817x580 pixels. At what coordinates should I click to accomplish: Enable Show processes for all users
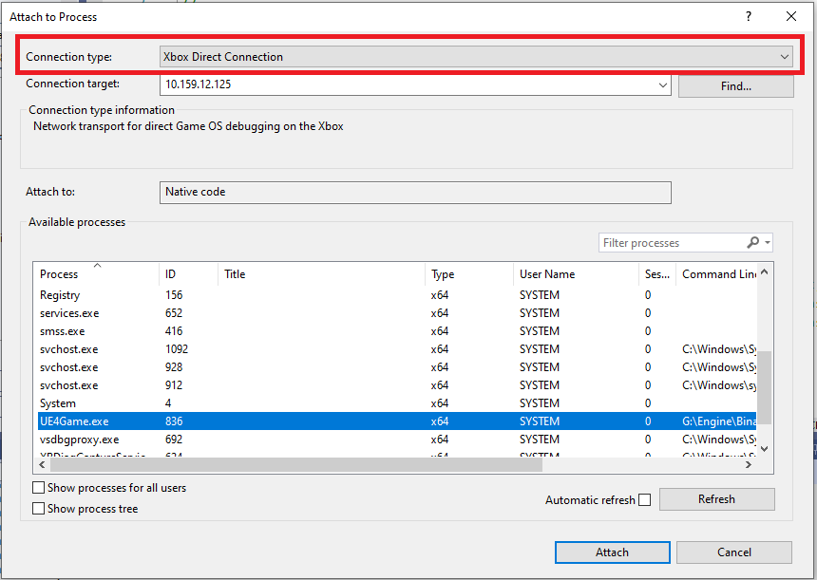(39, 488)
